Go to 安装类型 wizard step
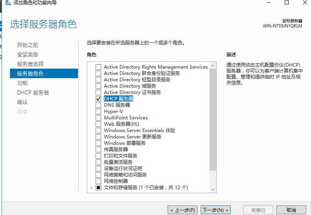This screenshot has height=215, width=311. coord(27,55)
